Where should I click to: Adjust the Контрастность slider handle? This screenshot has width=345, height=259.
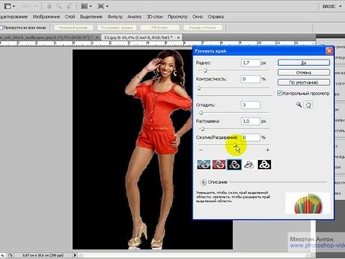point(199,88)
